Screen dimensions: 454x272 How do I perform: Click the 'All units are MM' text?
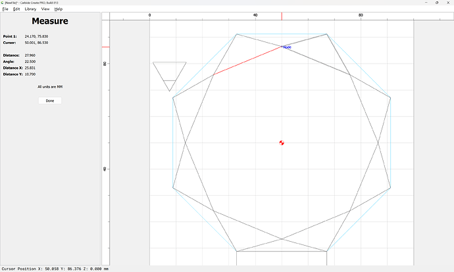coord(50,87)
